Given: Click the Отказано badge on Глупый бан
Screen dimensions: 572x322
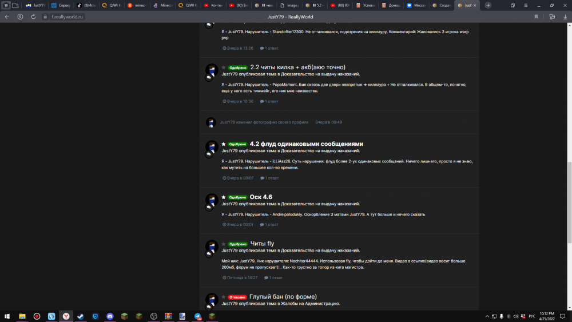Looking at the screenshot, I should click(237, 297).
